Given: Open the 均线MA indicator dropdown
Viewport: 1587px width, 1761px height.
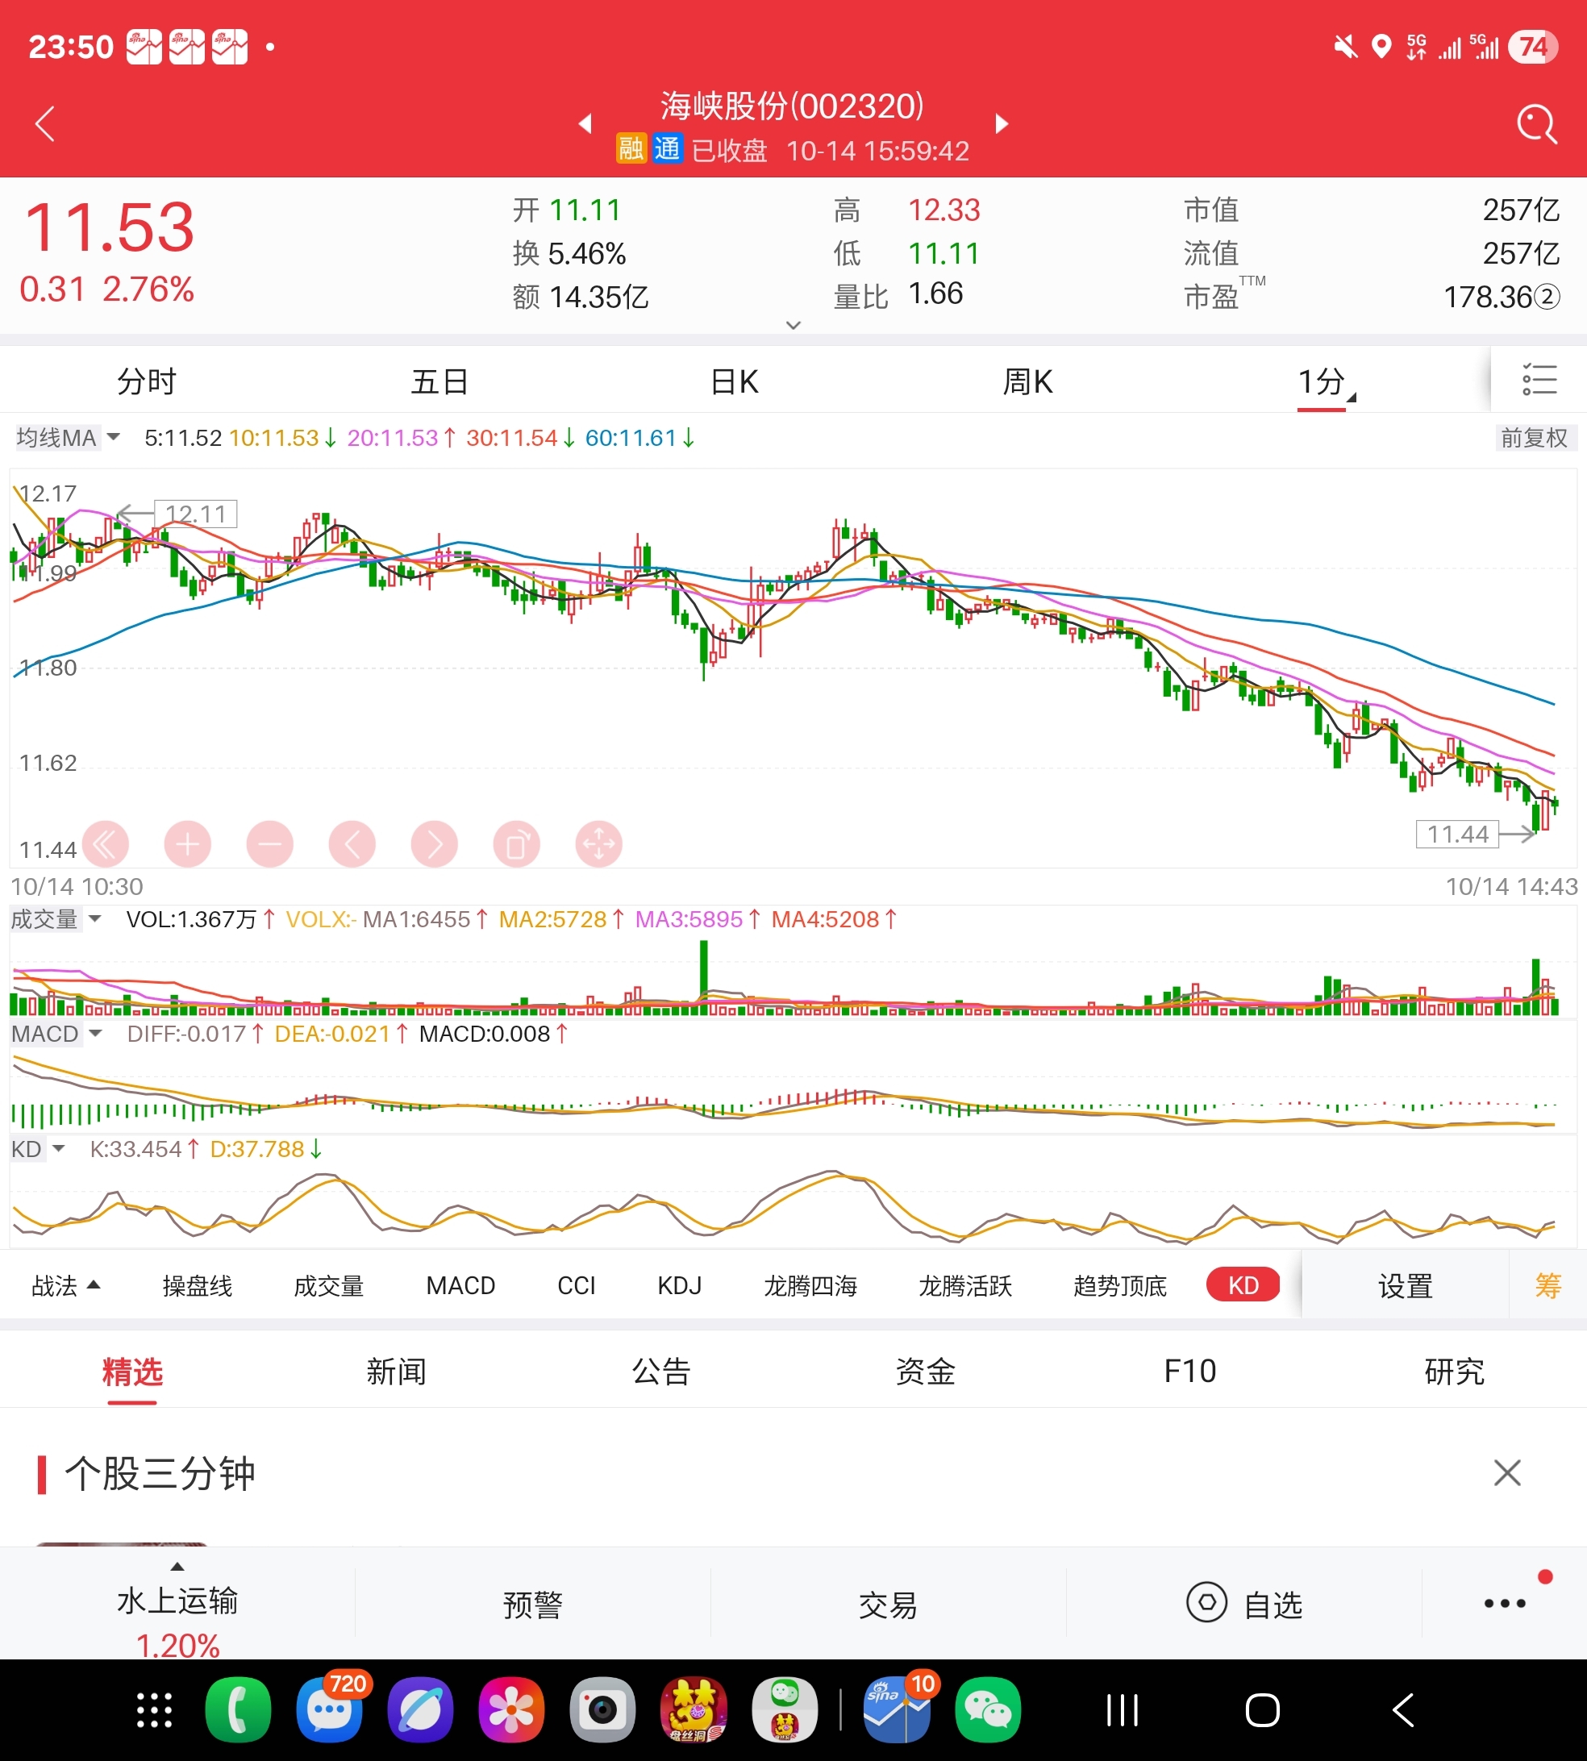Looking at the screenshot, I should (x=68, y=438).
